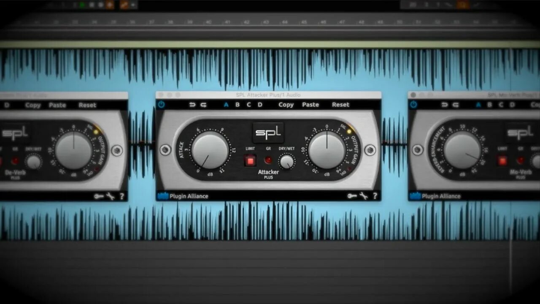Click the SPL logo on Mo-Verb Plus
Viewport: 540px width, 304px height.
(x=521, y=133)
